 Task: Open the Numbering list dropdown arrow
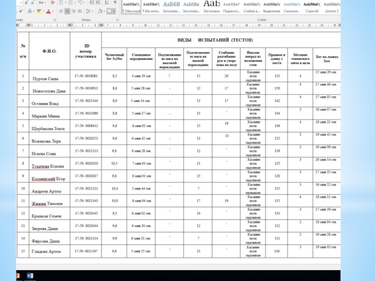(x=75, y=3)
